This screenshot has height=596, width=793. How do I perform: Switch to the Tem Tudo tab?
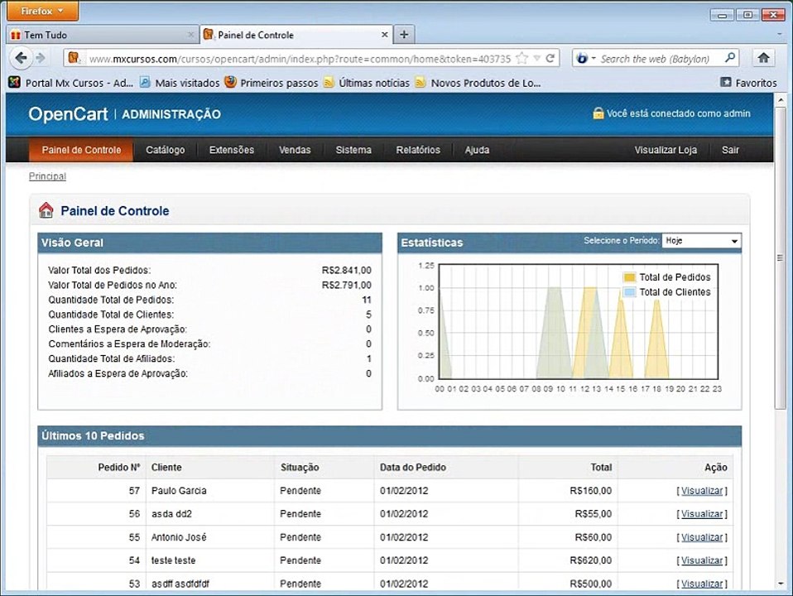click(x=103, y=35)
